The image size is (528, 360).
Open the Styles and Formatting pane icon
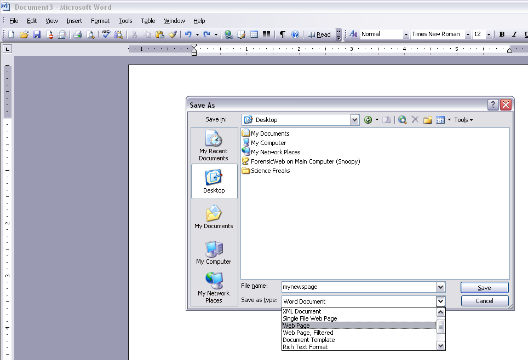click(353, 34)
